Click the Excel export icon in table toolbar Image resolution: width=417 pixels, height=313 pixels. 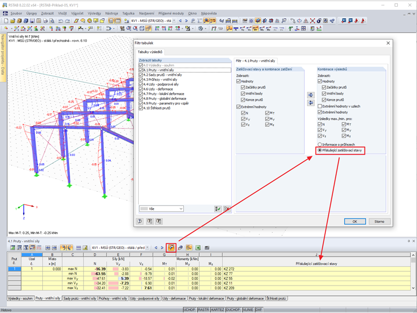[x=198, y=248]
